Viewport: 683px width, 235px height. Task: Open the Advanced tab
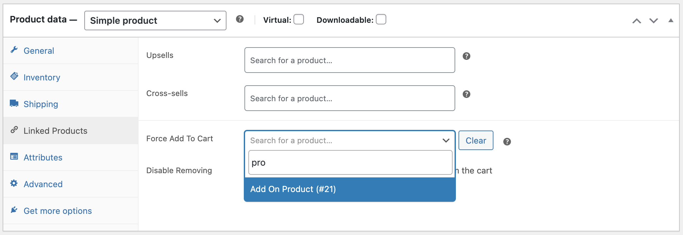pos(71,184)
